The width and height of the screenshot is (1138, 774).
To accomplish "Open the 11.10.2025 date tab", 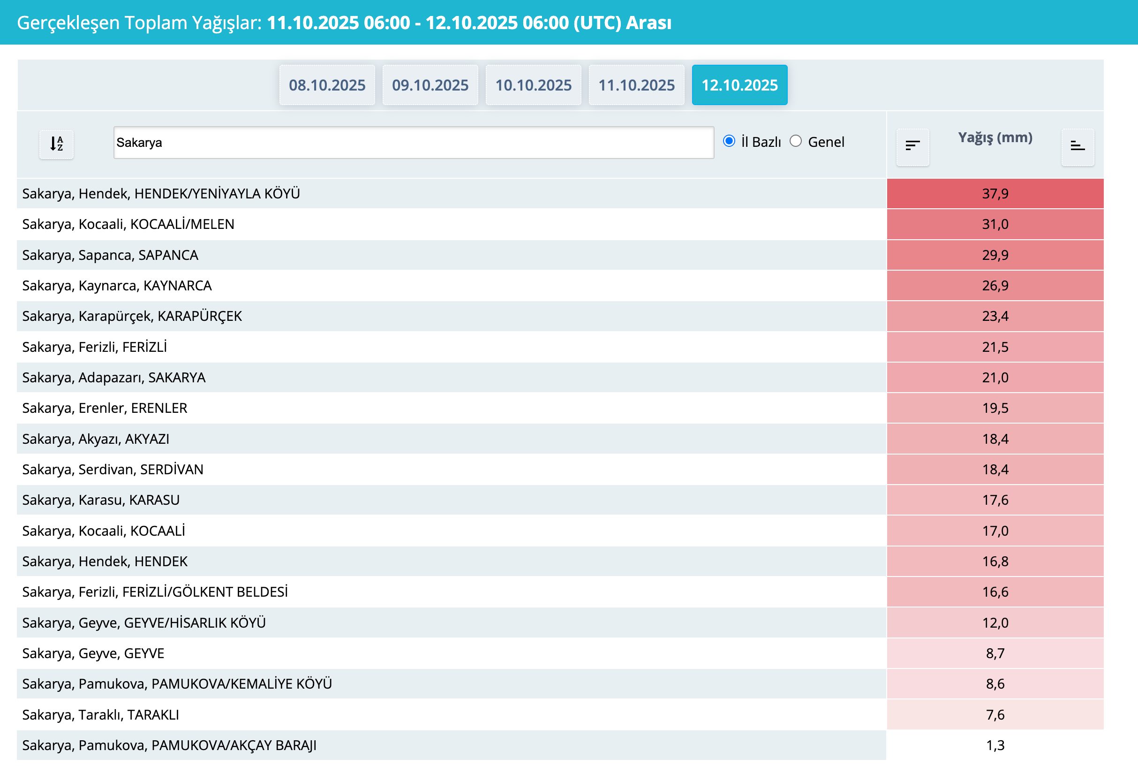I will pyautogui.click(x=636, y=85).
